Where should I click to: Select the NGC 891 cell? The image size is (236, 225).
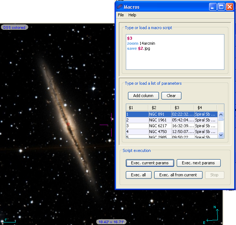click(x=160, y=114)
